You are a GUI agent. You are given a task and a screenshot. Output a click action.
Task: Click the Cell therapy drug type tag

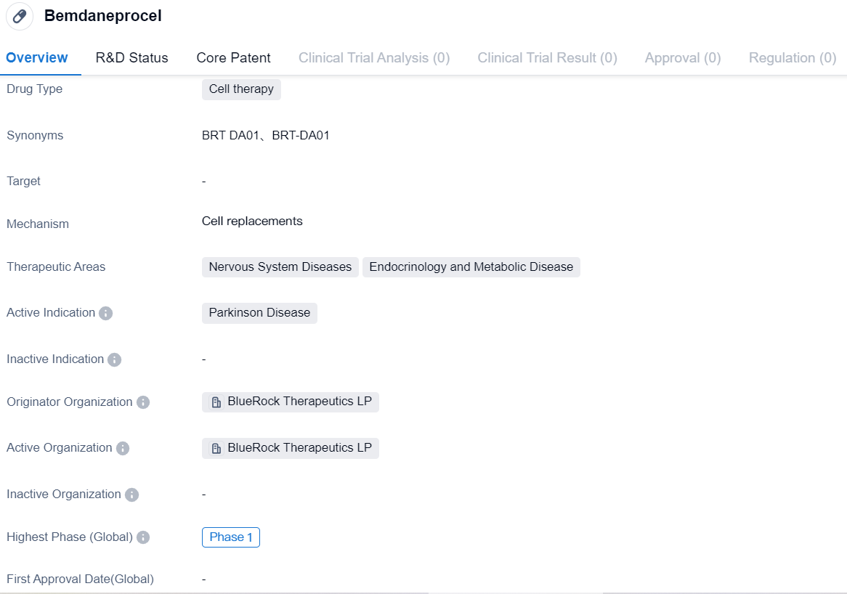pyautogui.click(x=241, y=89)
